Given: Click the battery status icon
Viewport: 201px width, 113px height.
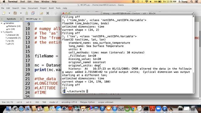Looking at the screenshot, I should tap(160, 2).
